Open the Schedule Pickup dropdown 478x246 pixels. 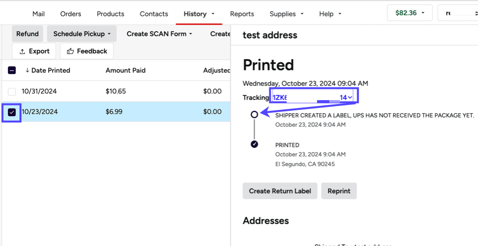tap(82, 34)
